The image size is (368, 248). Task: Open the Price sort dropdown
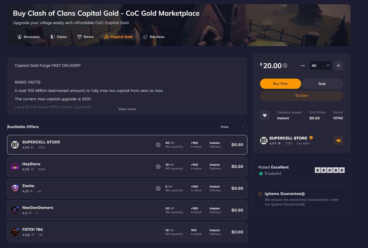tap(232, 127)
